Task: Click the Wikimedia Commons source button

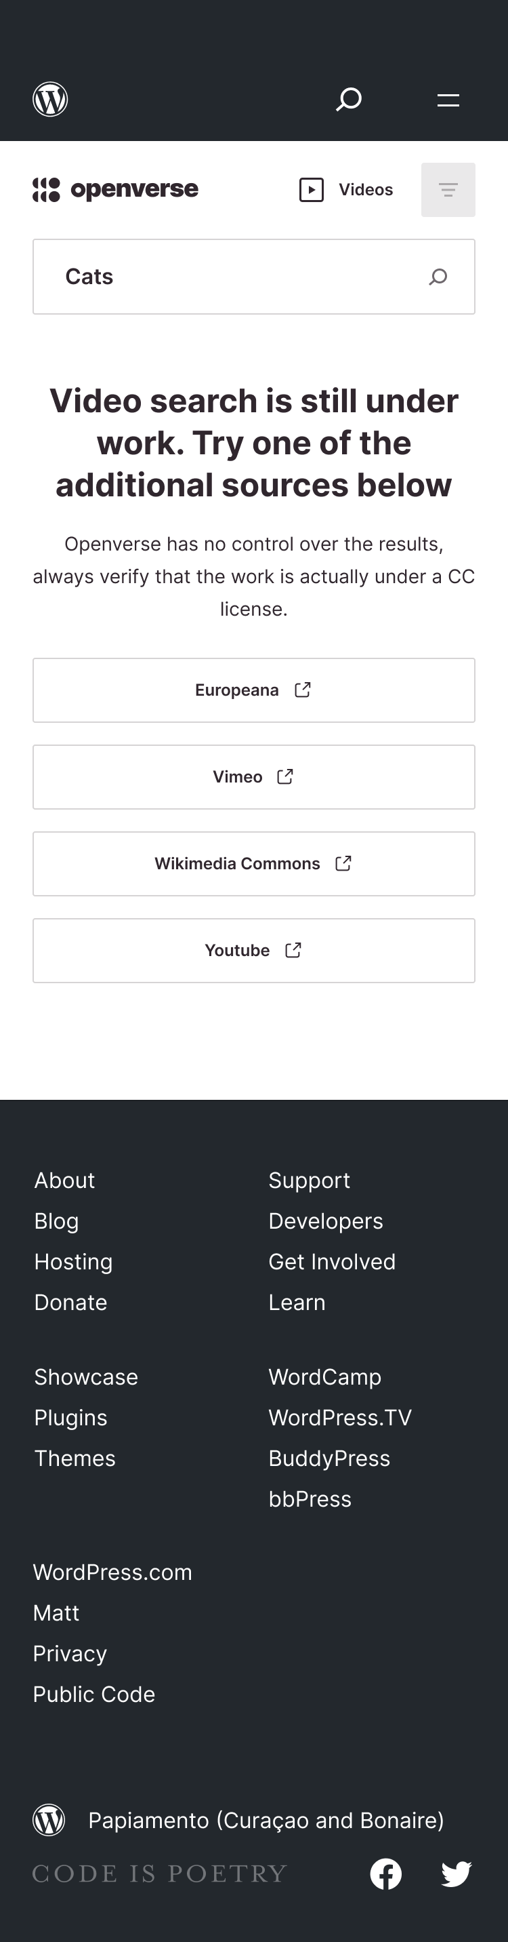Action: click(x=253, y=863)
